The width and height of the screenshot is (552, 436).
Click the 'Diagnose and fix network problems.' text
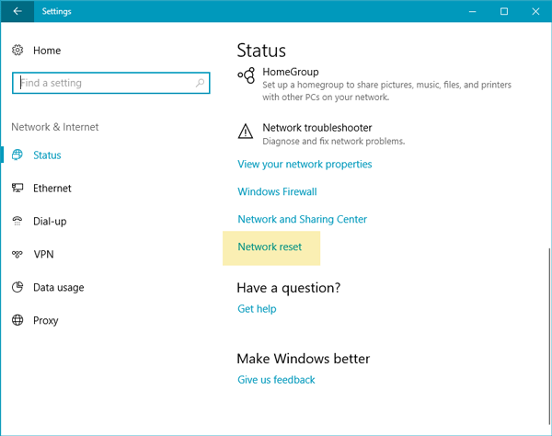pos(334,141)
